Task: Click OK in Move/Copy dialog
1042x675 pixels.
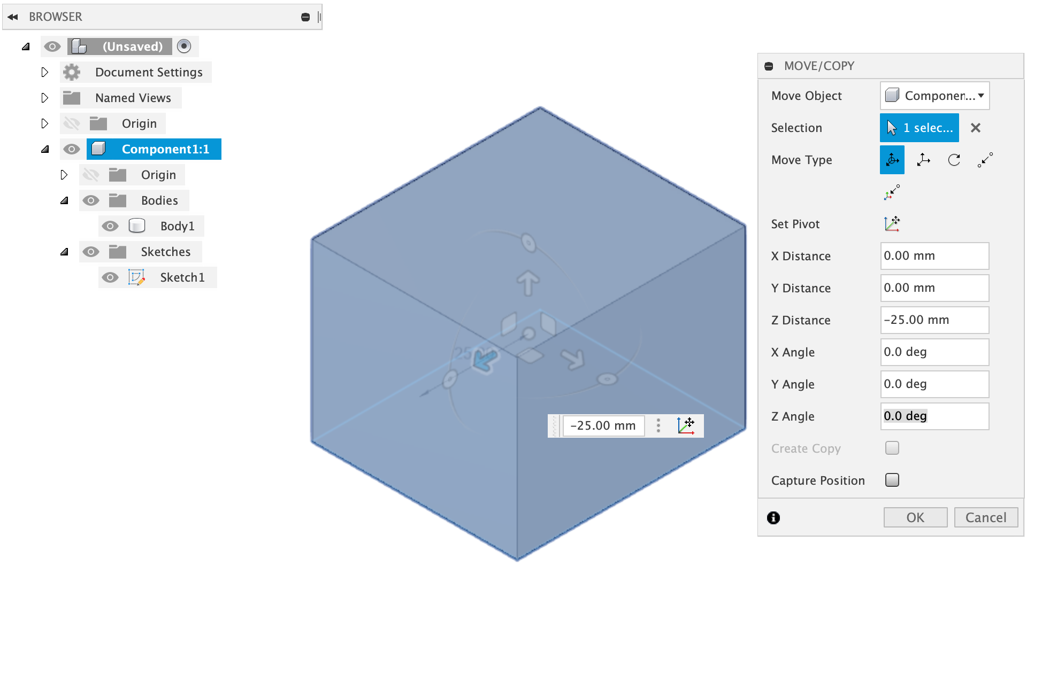Action: click(x=915, y=517)
